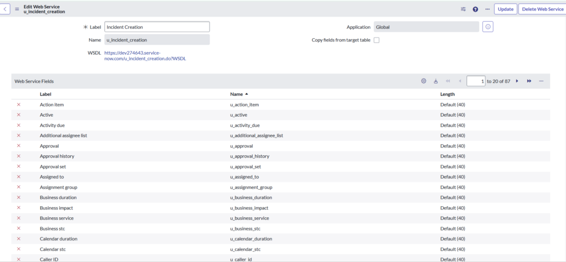Click the export download list icon

point(436,81)
